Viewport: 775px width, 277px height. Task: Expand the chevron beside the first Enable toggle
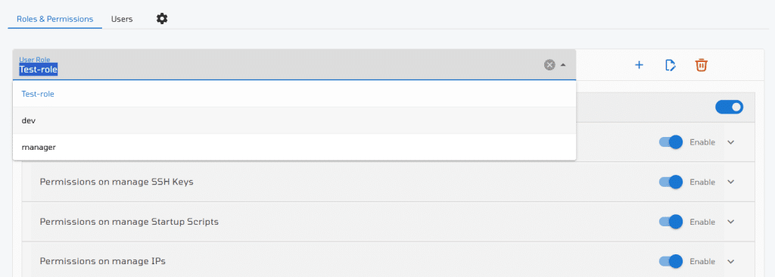pos(731,142)
